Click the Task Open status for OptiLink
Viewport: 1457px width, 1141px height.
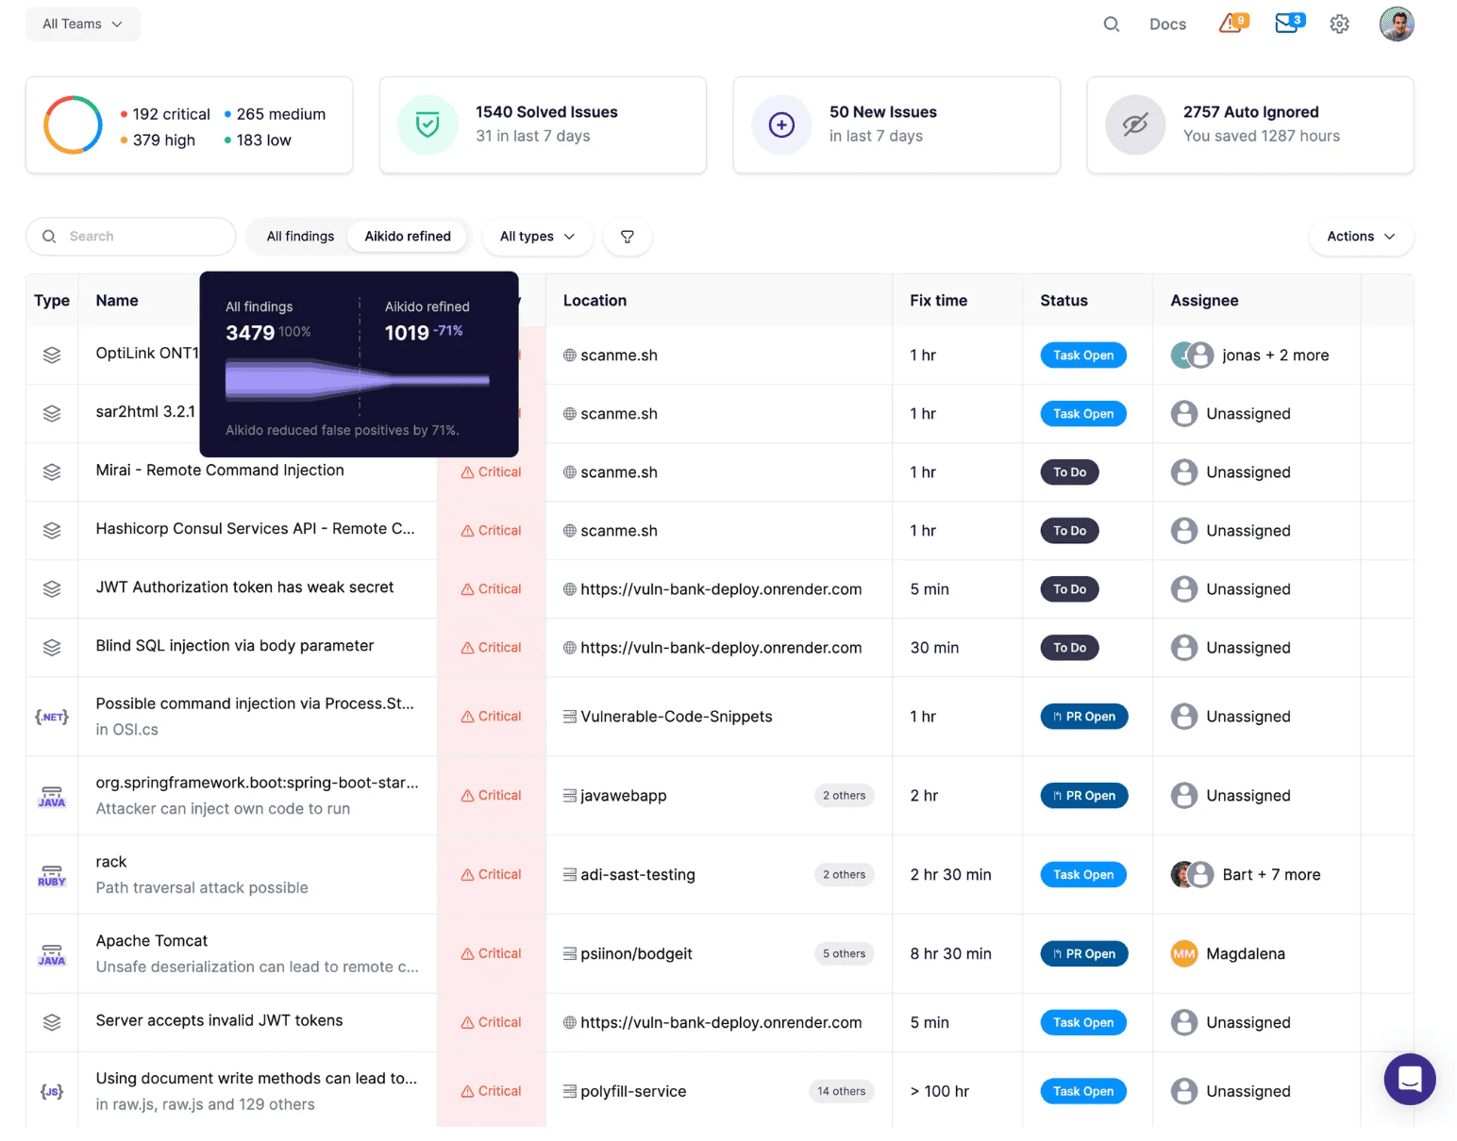pyautogui.click(x=1082, y=355)
